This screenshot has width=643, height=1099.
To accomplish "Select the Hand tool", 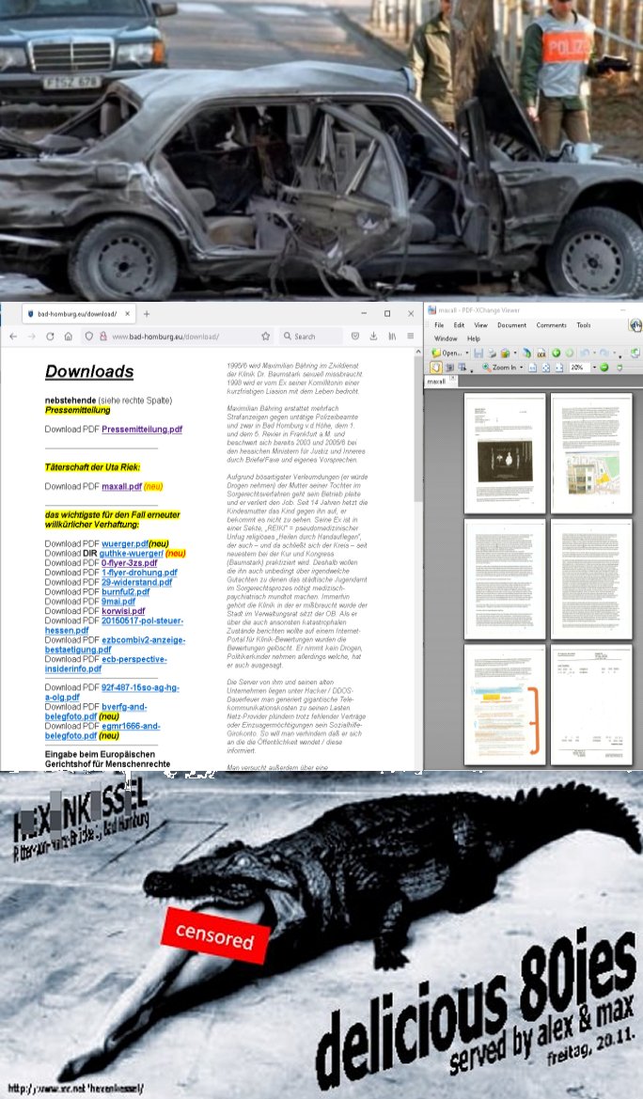I will coord(435,368).
